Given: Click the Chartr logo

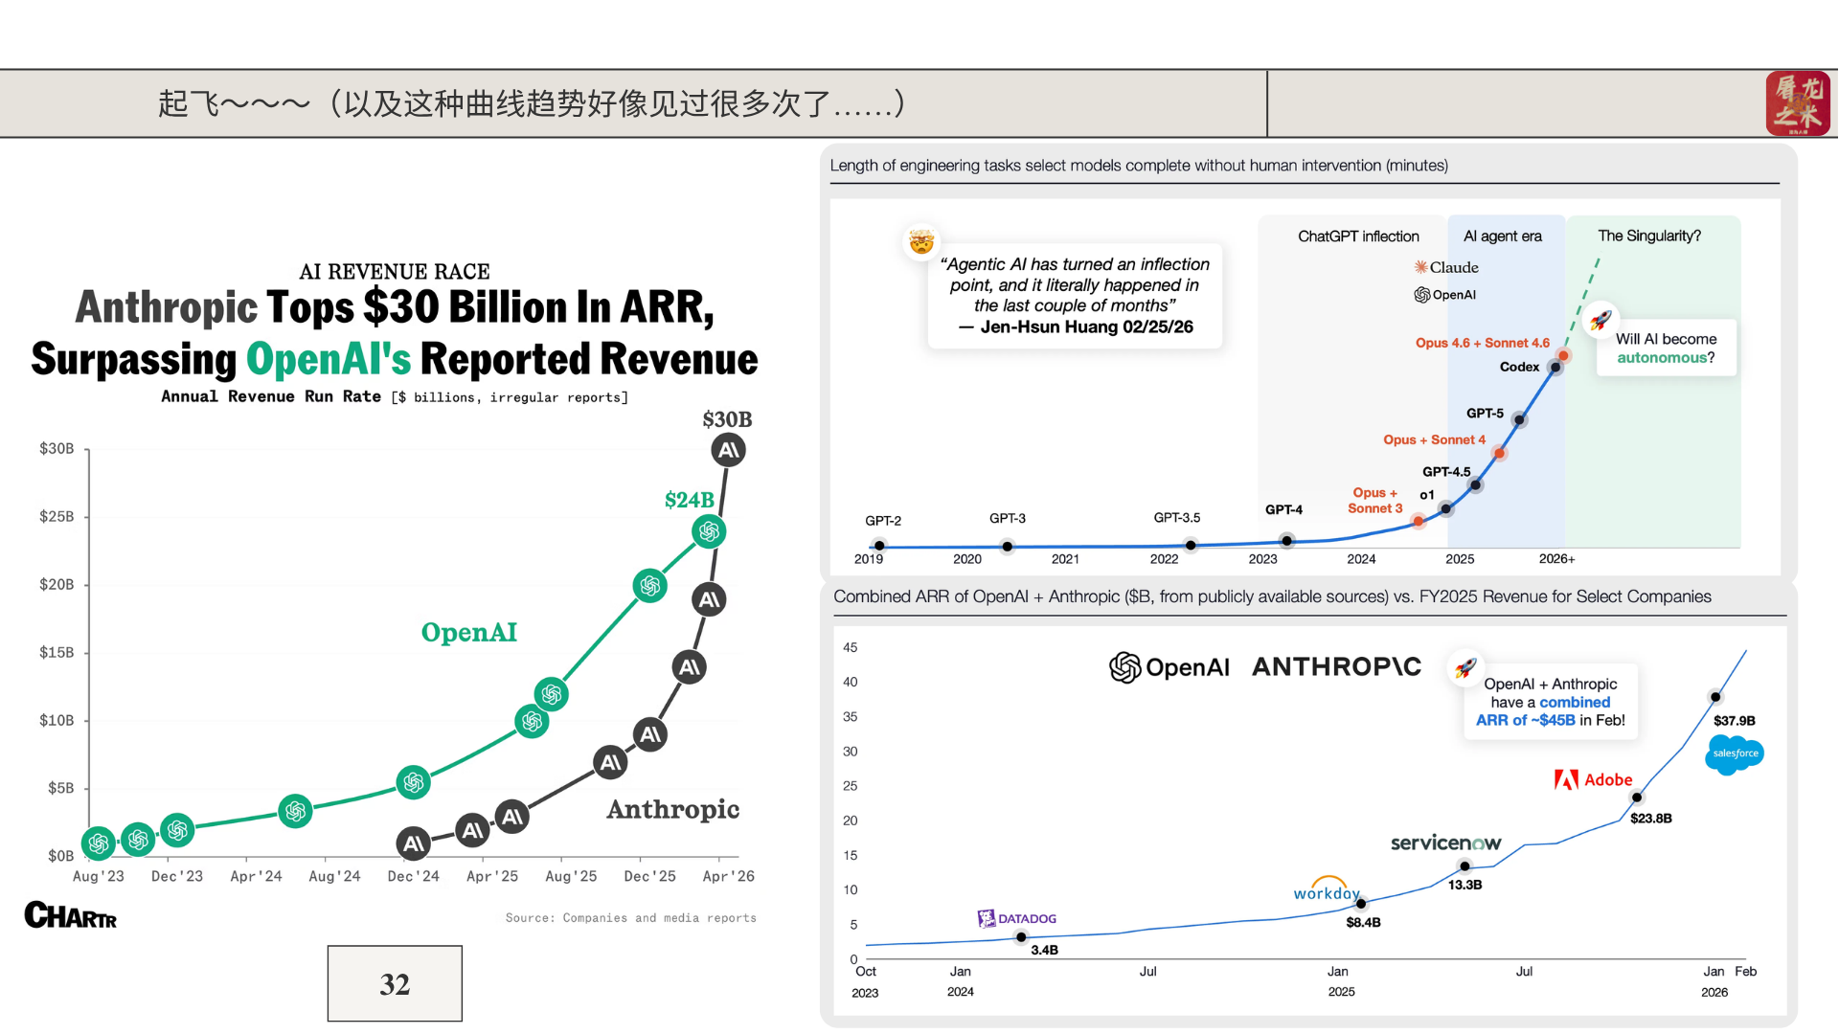Looking at the screenshot, I should point(70,915).
